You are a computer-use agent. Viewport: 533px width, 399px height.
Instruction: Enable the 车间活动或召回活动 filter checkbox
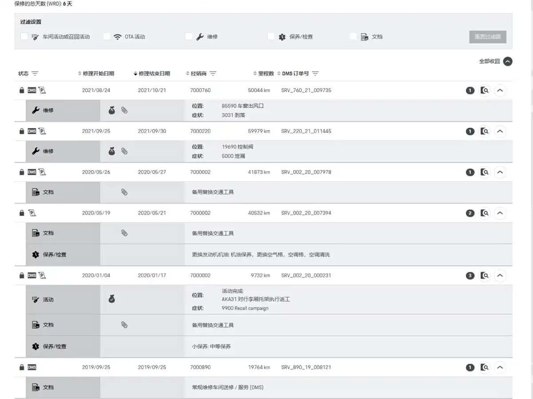pos(24,37)
